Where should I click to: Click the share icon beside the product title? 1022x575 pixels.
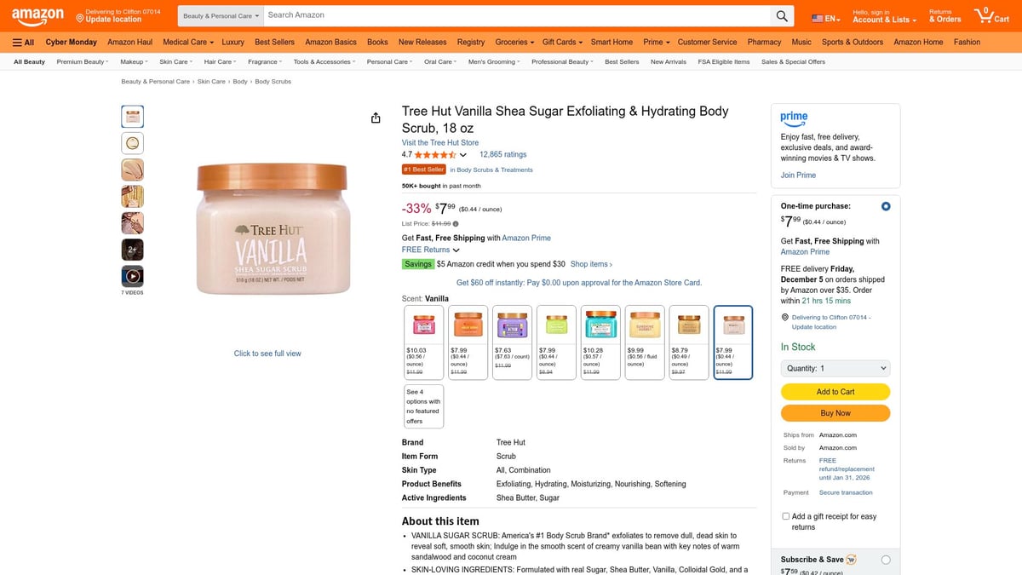click(x=376, y=118)
